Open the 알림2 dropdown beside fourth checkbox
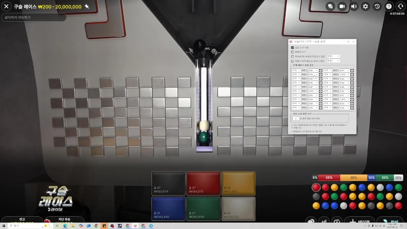The image size is (407, 229). point(334,61)
